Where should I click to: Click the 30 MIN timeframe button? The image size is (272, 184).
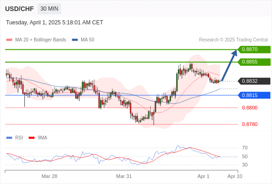click(x=49, y=9)
